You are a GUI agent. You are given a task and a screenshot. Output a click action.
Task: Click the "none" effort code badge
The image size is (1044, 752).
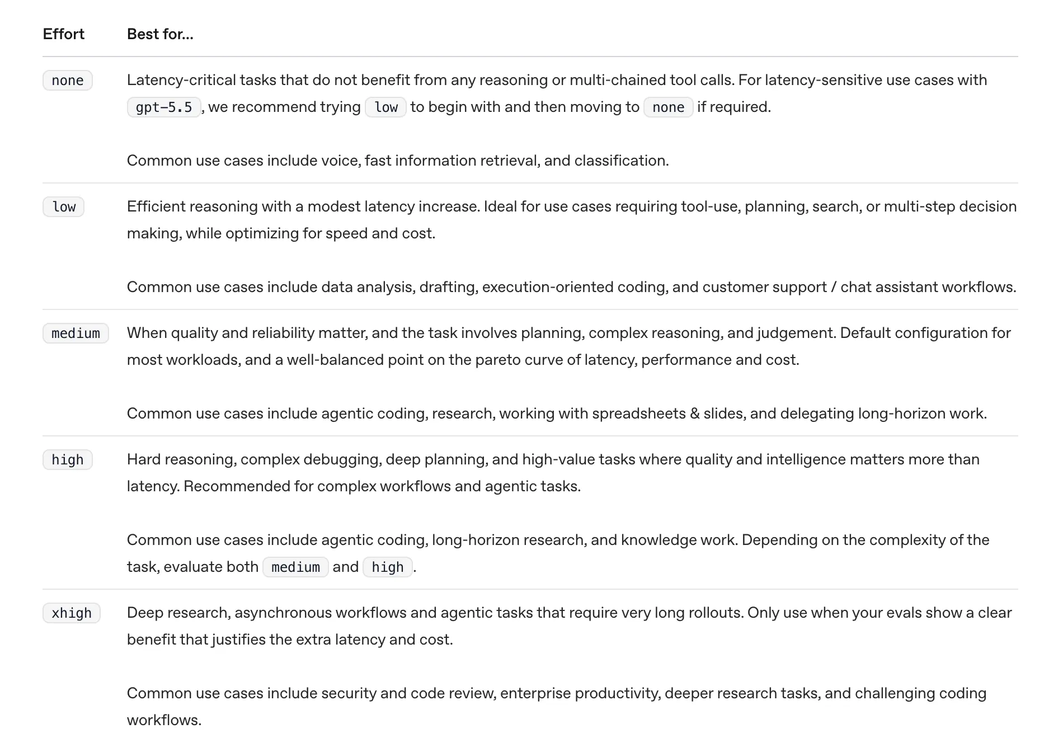pos(68,81)
